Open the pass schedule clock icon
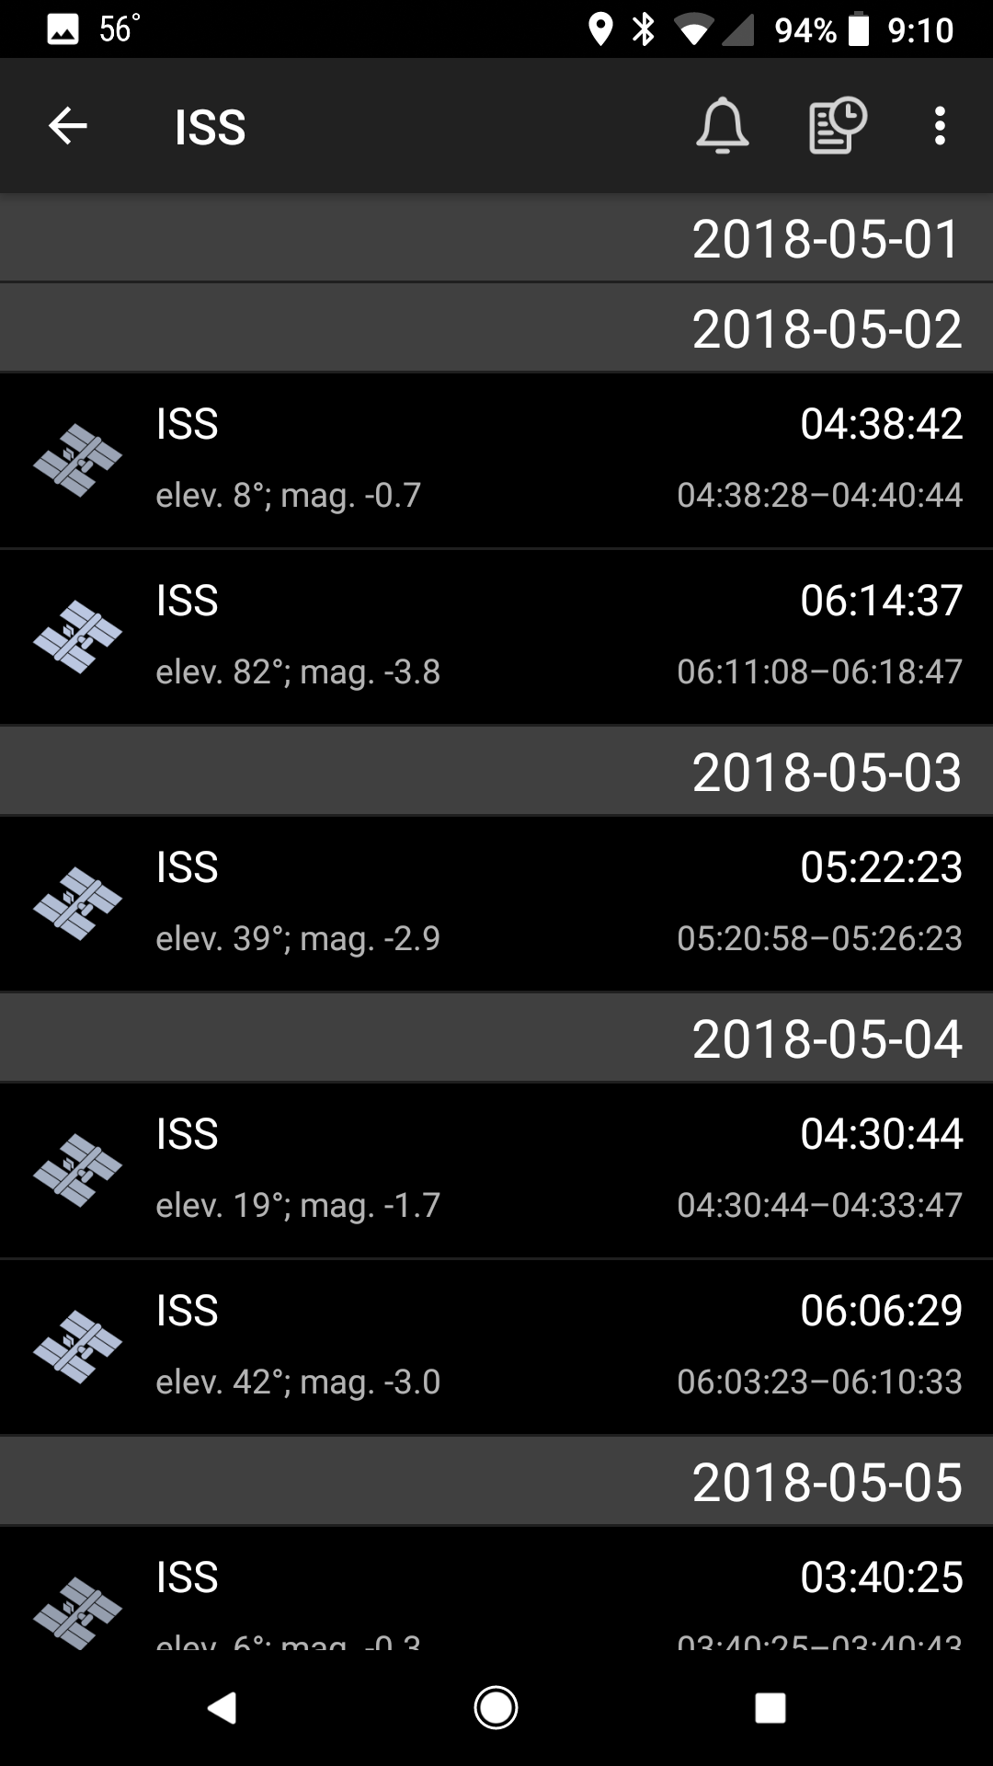The image size is (993, 1766). click(837, 126)
